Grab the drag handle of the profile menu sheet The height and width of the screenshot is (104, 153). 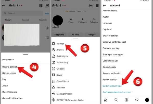76,39
